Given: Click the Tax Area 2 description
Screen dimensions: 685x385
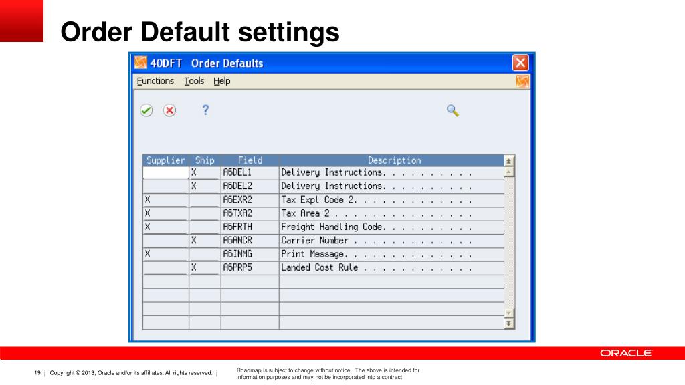Looking at the screenshot, I should click(x=377, y=213).
